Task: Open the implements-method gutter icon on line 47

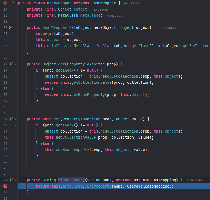Action: pyautogui.click(x=11, y=180)
